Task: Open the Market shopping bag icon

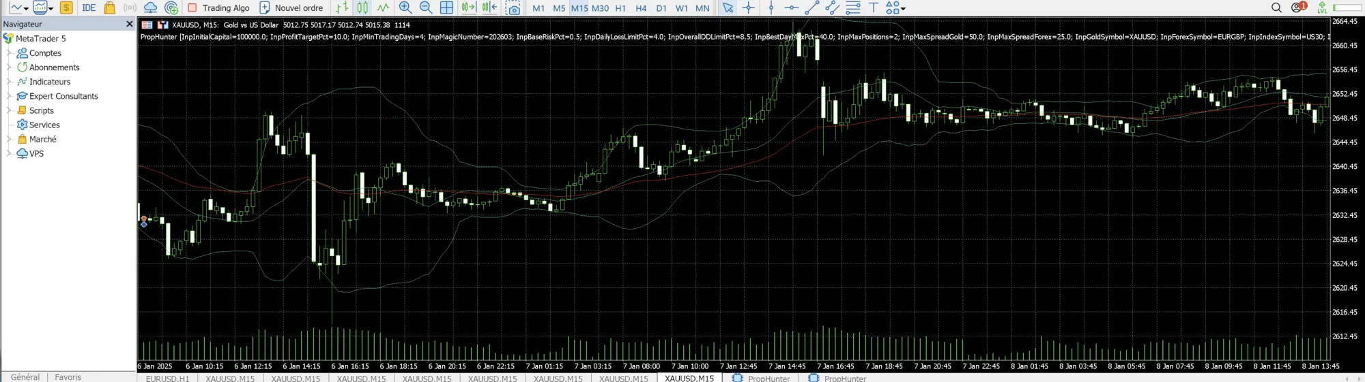Action: 109,7
